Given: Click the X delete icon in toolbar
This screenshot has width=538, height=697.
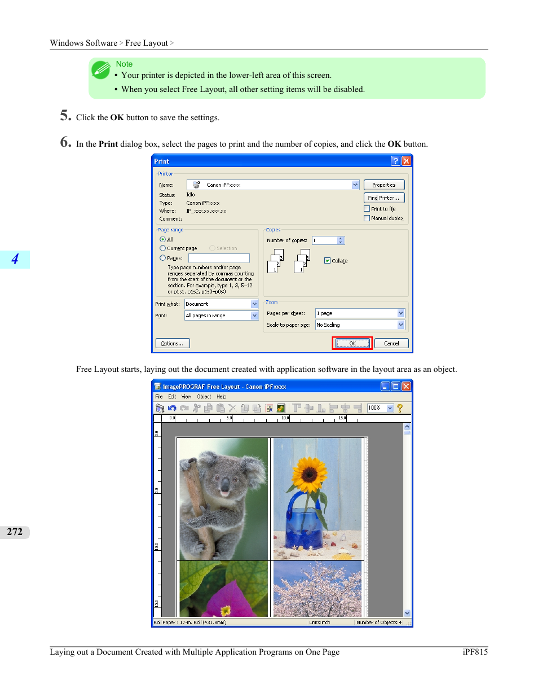Looking at the screenshot, I should tap(232, 408).
